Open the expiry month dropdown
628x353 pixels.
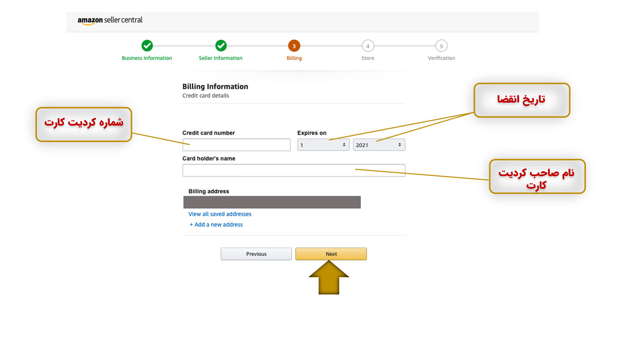(323, 145)
